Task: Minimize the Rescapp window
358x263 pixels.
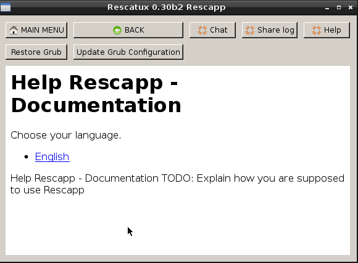Action: [327, 8]
